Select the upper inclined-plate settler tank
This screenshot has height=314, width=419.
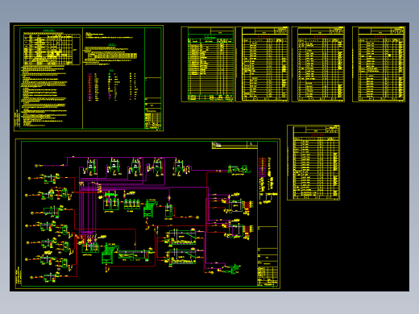(x=182, y=238)
